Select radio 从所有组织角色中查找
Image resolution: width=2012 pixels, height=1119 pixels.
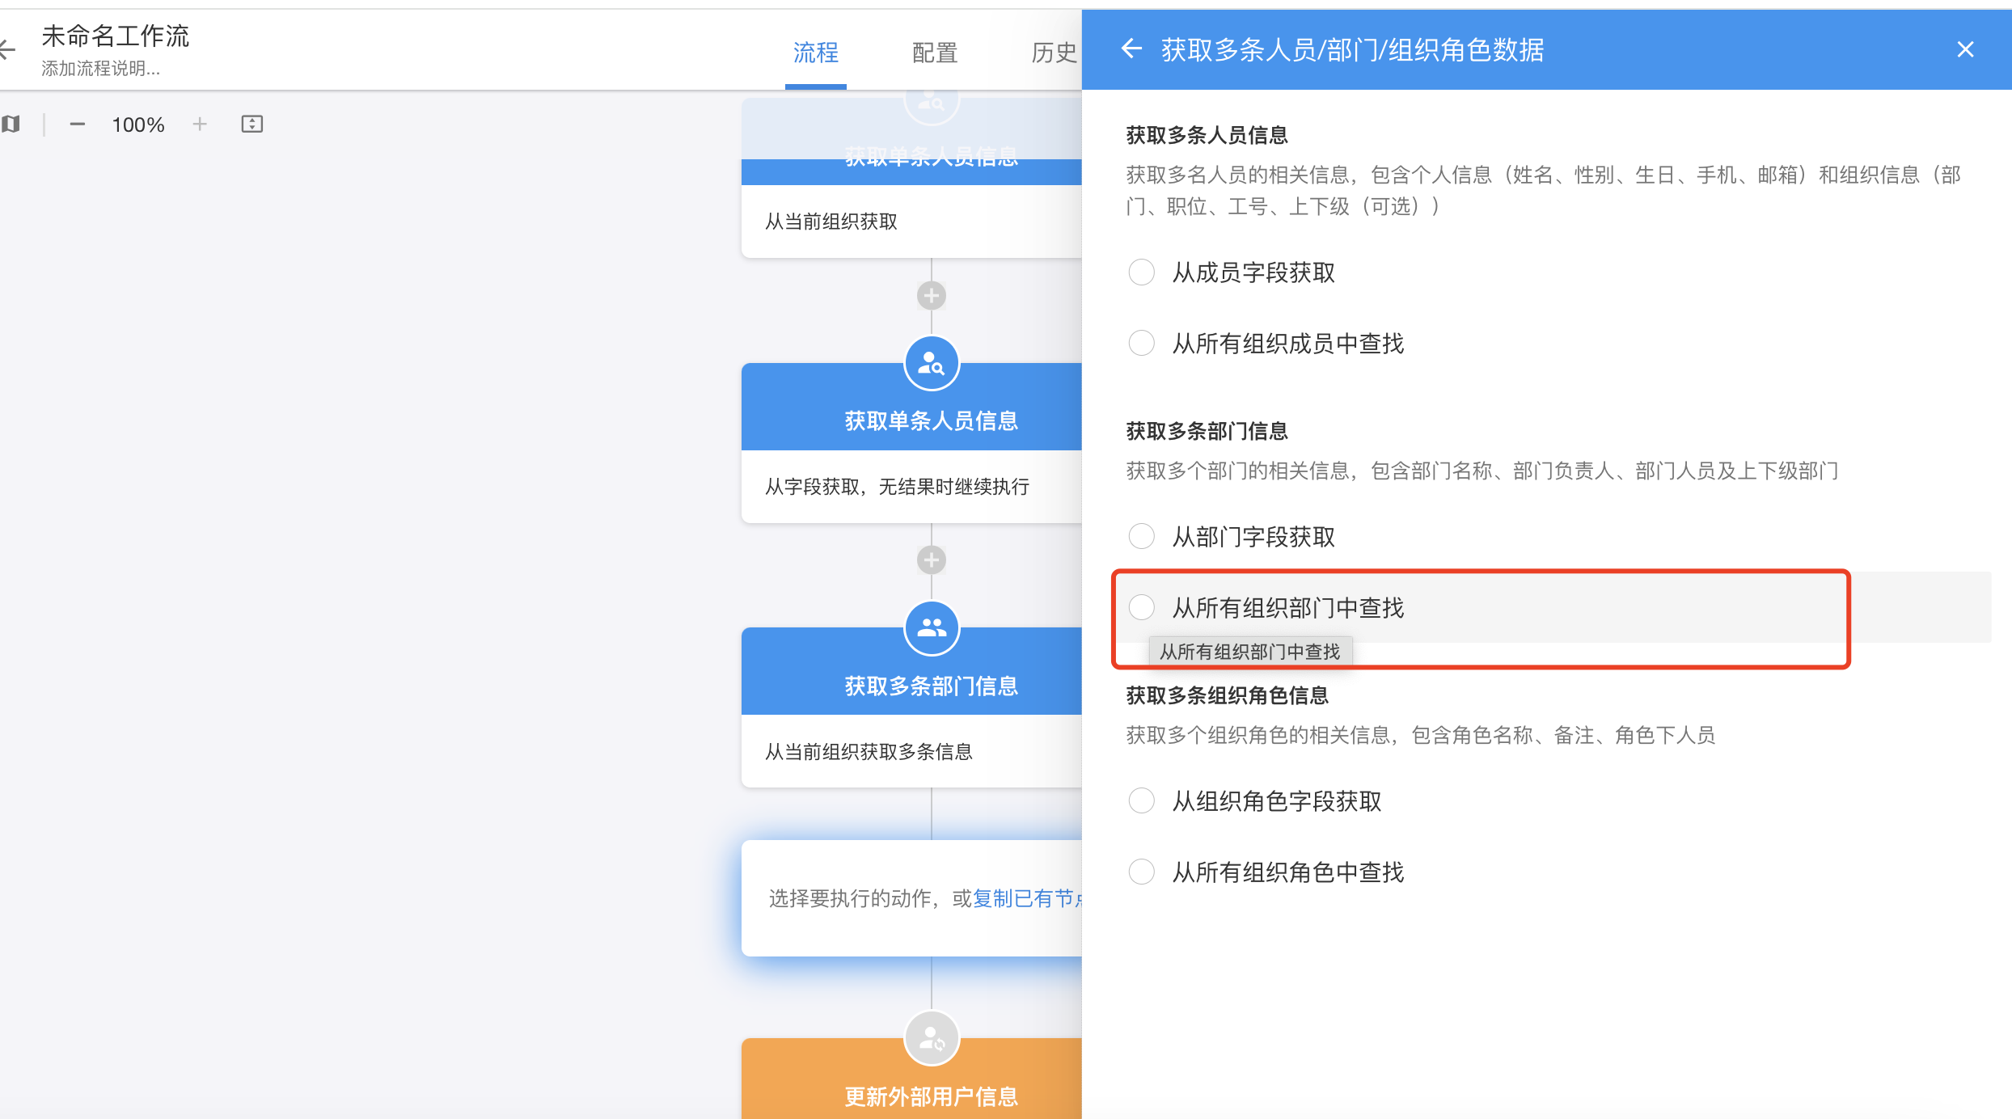tap(1141, 872)
